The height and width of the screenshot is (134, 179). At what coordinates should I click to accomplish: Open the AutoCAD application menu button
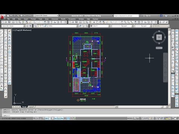3,17
